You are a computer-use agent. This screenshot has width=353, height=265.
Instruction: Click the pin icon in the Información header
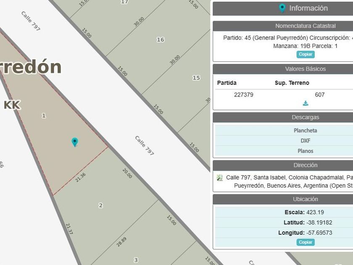(282, 8)
